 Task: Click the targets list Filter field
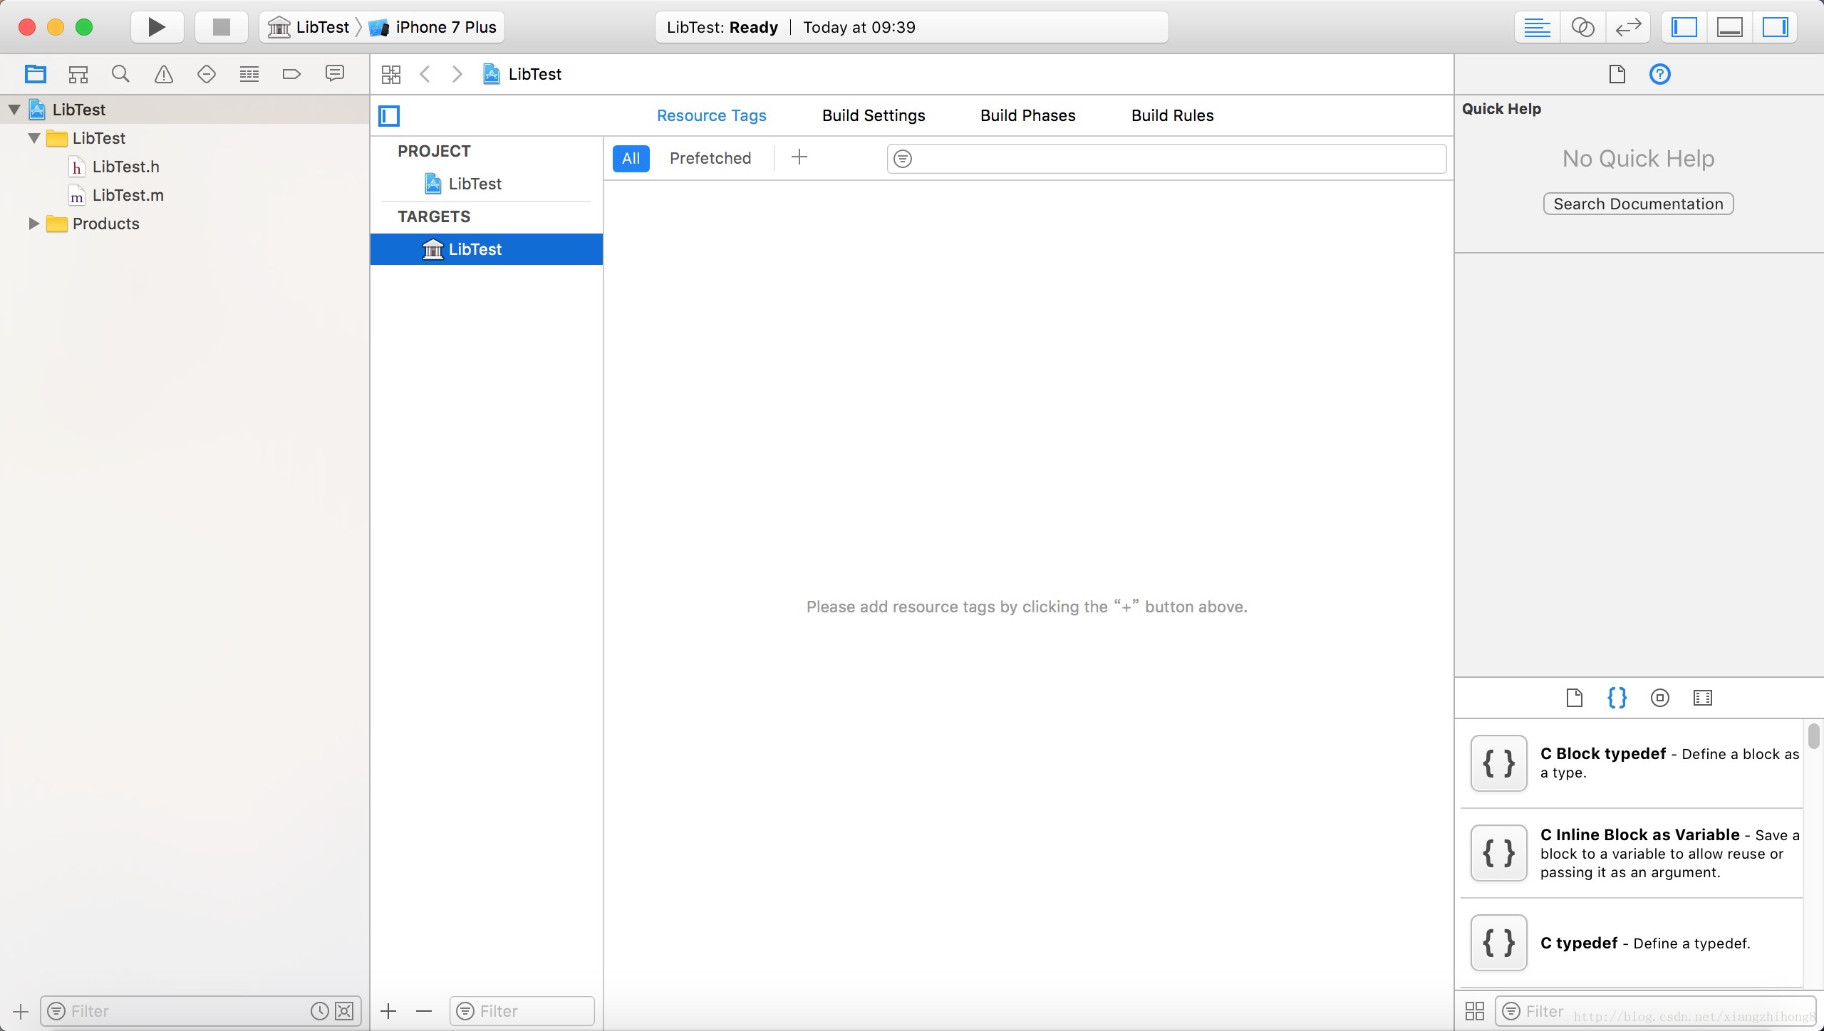(x=522, y=1011)
